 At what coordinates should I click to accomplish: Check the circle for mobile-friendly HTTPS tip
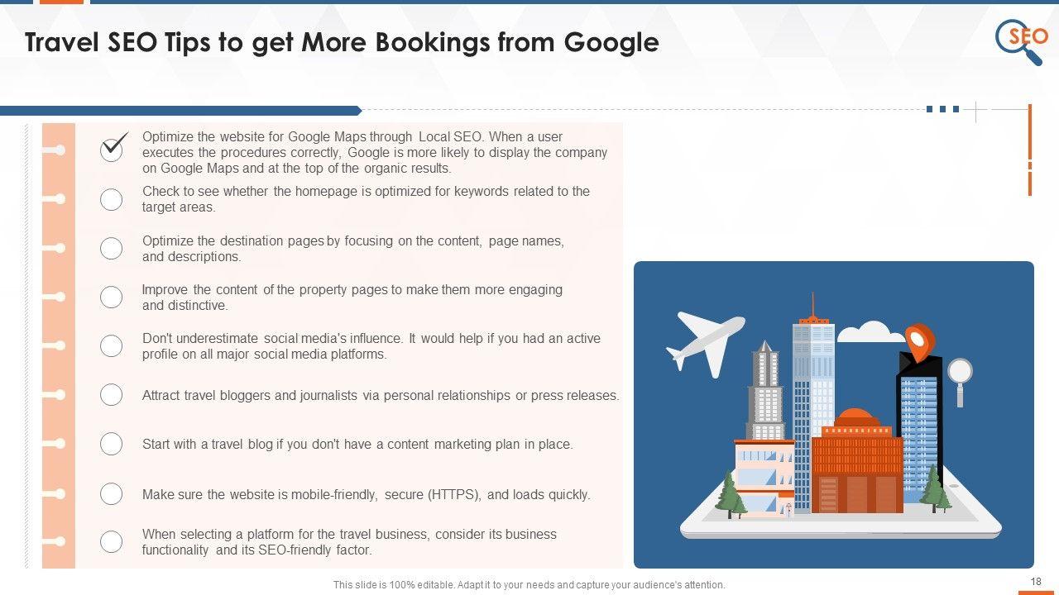111,493
